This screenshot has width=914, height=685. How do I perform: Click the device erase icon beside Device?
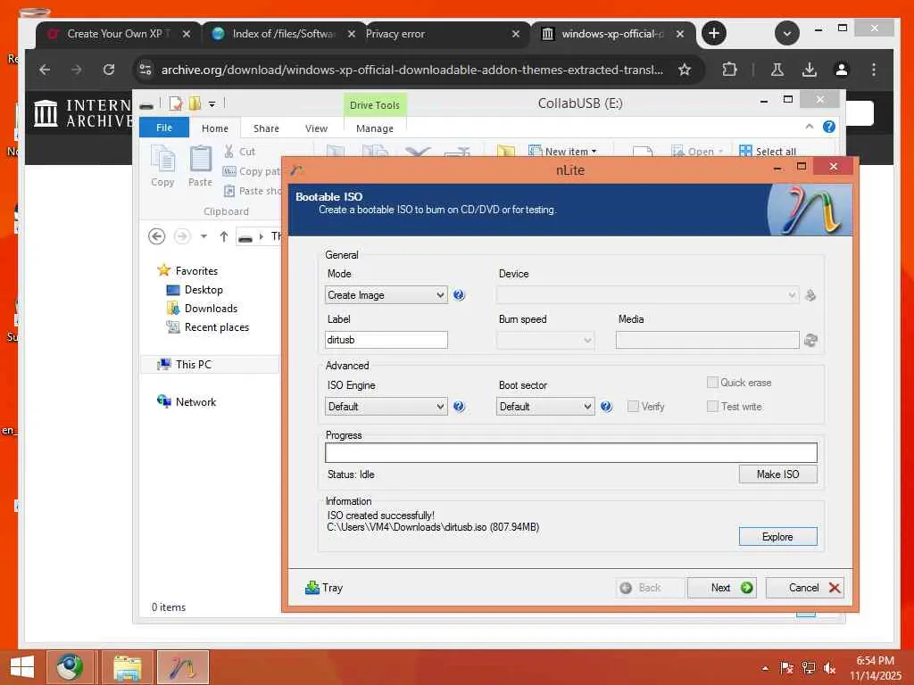[x=810, y=295]
